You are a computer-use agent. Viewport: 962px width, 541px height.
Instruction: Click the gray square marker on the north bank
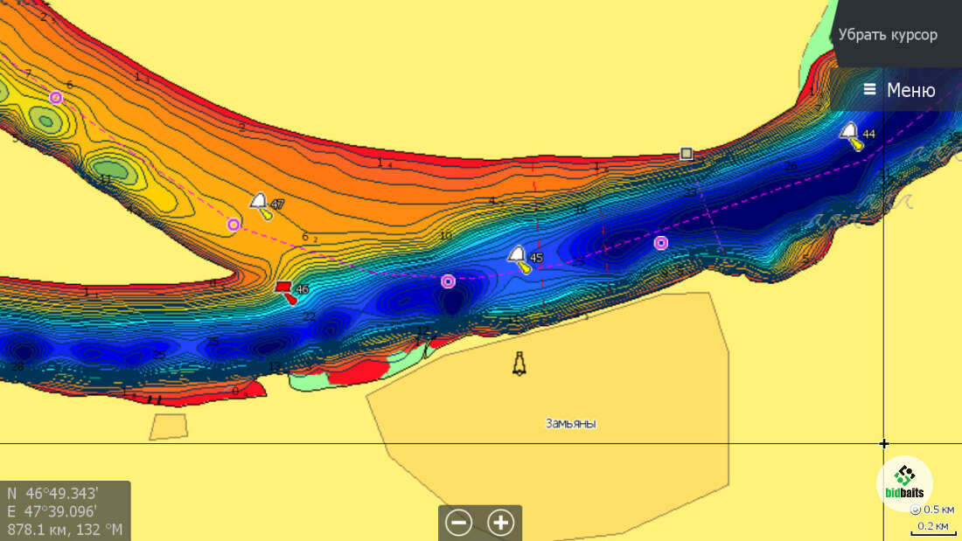687,154
